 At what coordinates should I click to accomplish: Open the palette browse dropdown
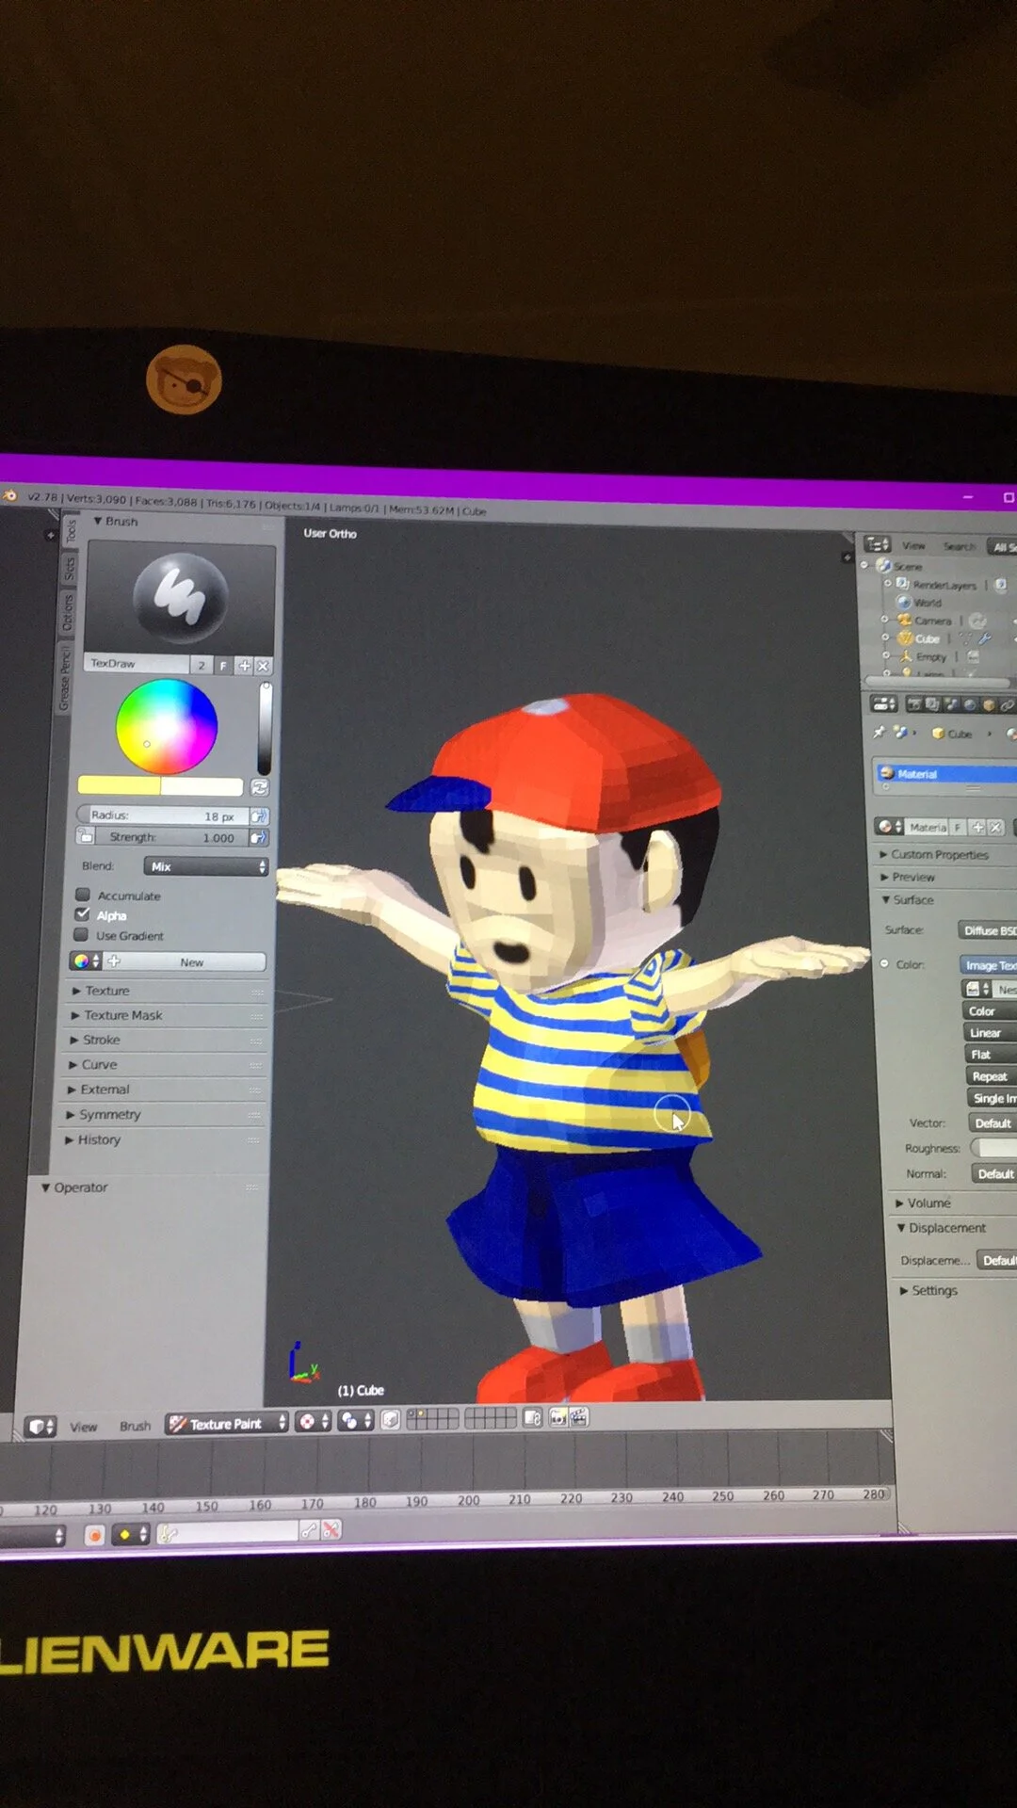coord(86,961)
